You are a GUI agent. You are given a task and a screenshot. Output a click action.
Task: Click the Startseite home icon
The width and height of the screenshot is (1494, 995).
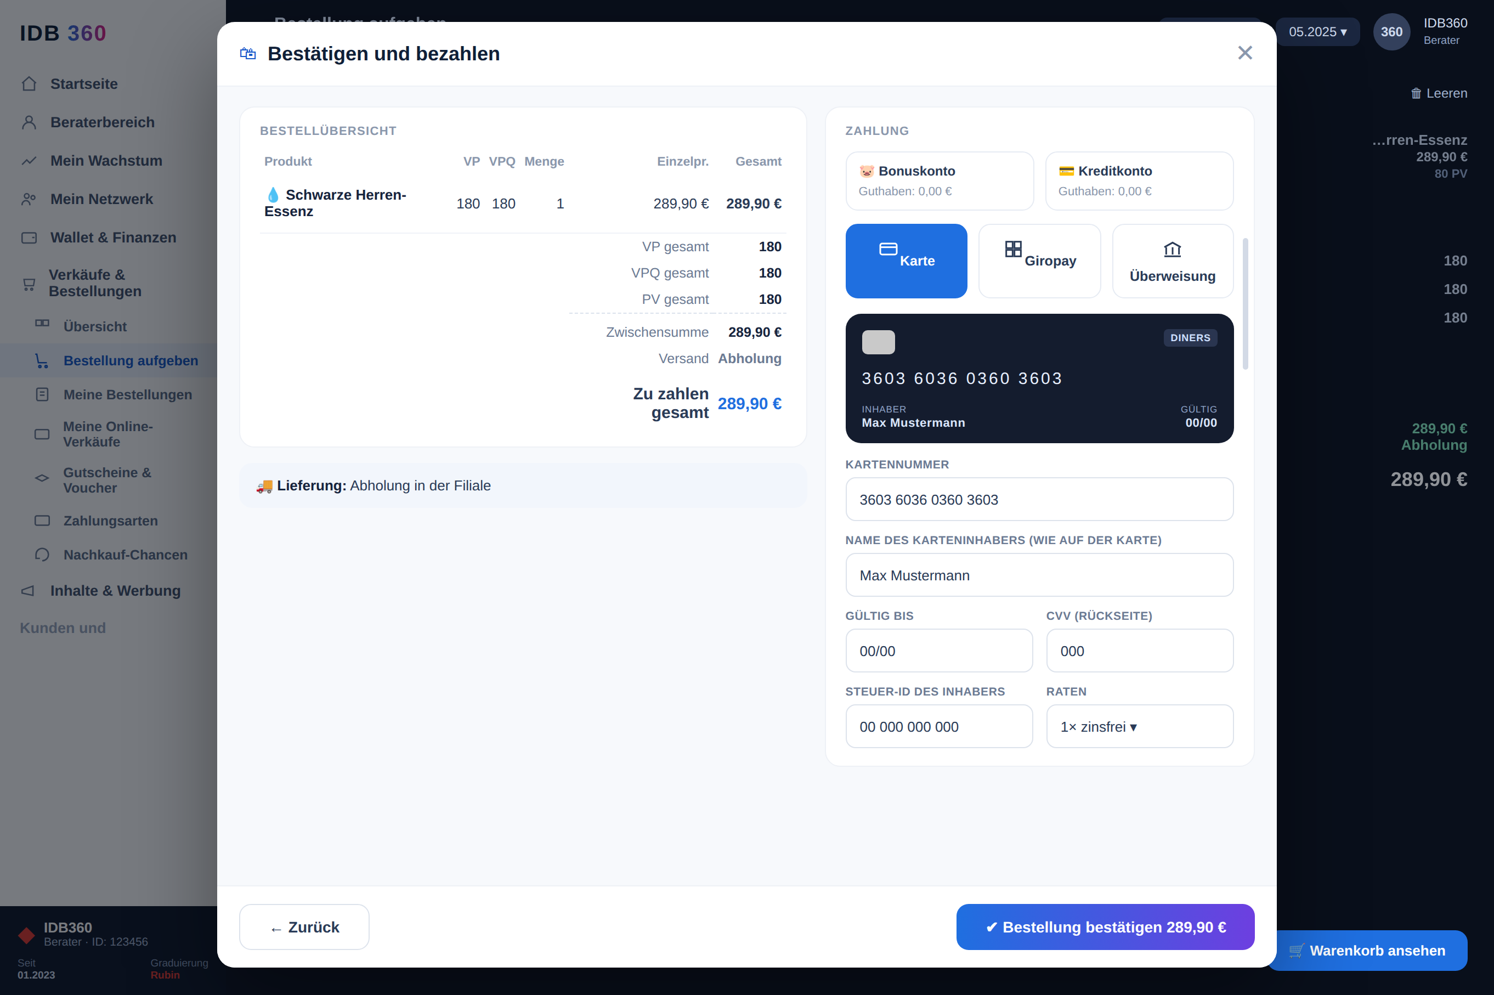[29, 84]
